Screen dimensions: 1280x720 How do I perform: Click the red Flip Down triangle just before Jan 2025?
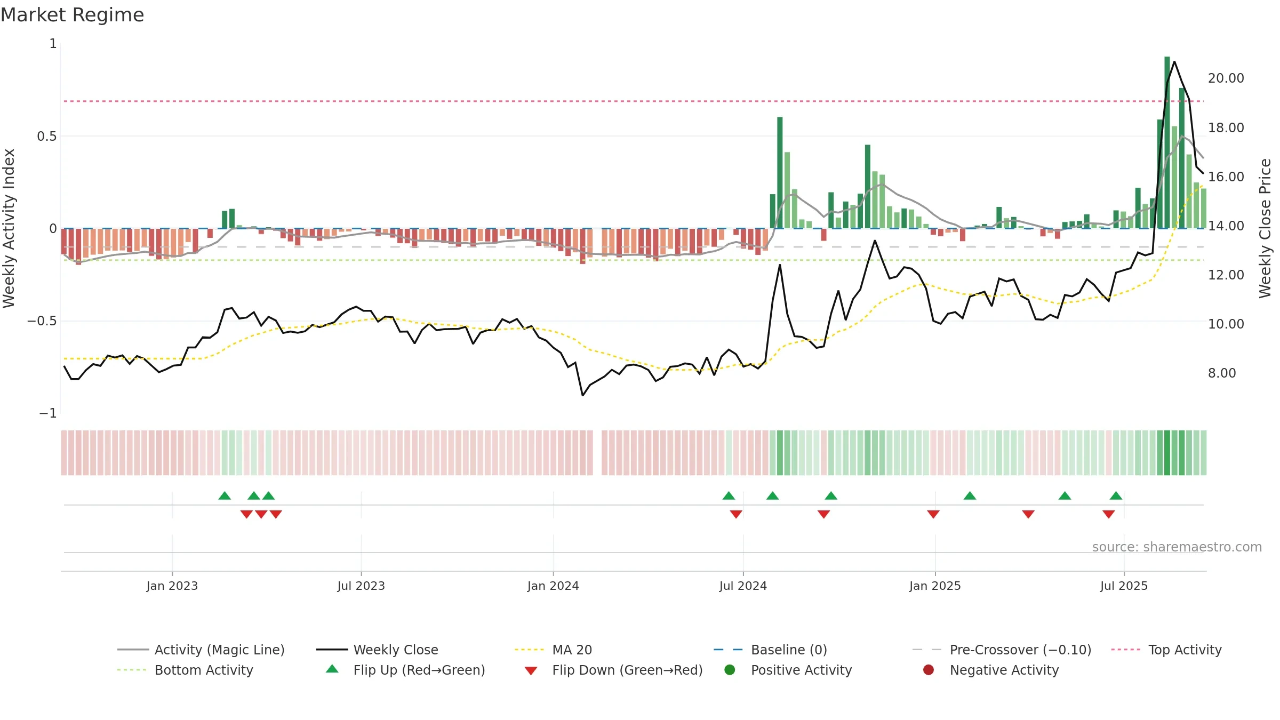[x=933, y=514]
